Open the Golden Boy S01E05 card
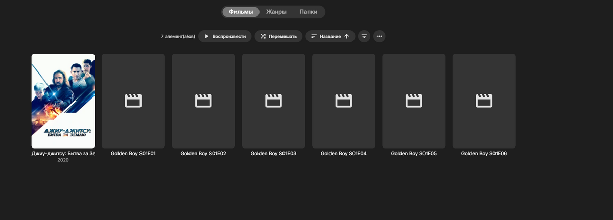 tap(414, 101)
